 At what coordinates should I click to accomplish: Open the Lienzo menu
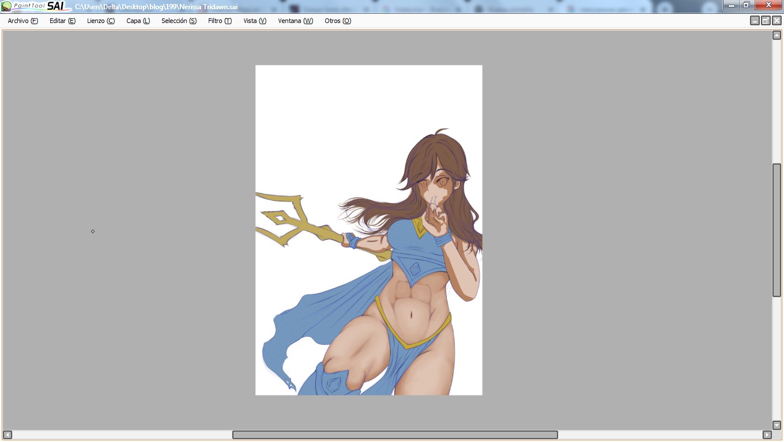point(101,21)
